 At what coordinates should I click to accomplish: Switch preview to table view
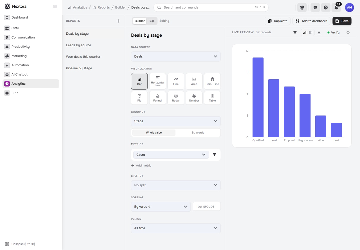tap(311, 32)
